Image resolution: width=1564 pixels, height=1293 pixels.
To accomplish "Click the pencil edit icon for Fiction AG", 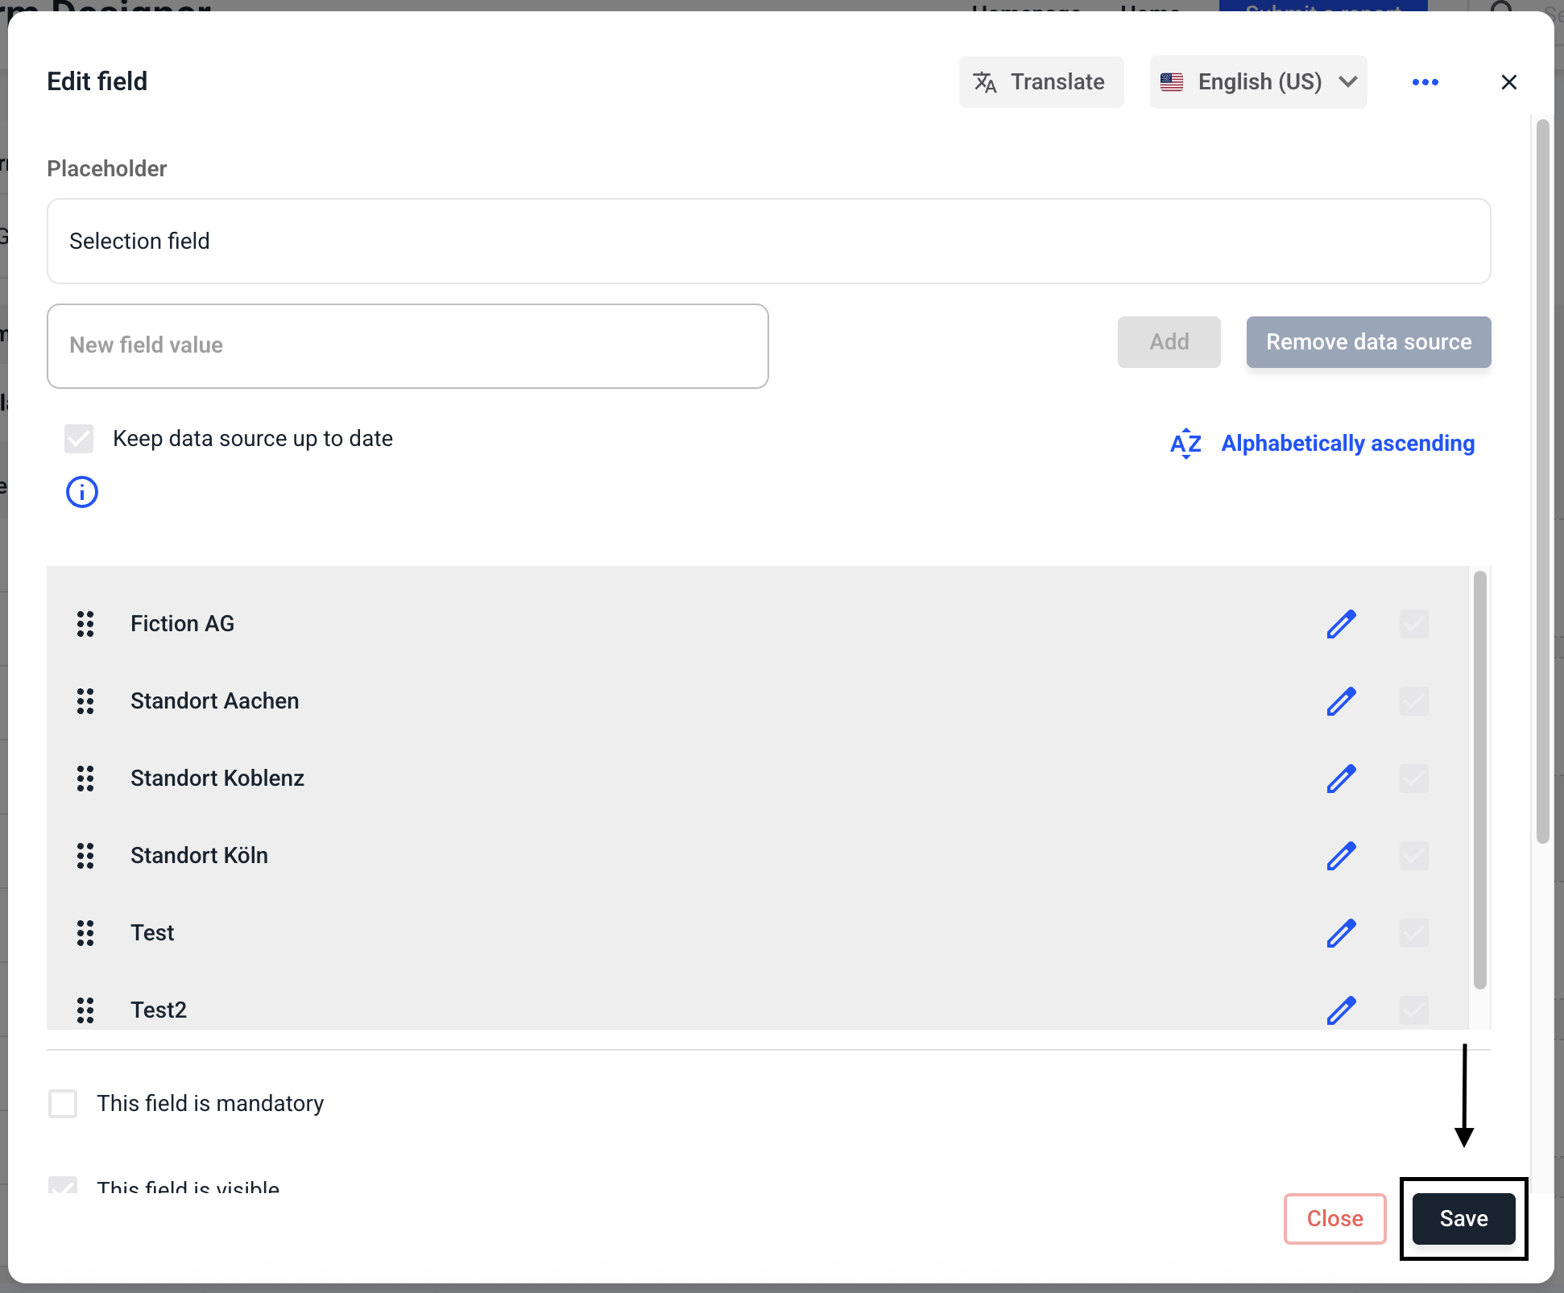I will tap(1341, 624).
